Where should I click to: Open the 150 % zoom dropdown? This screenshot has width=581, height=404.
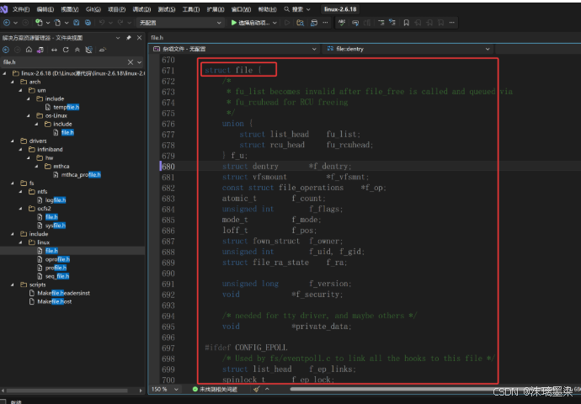click(165, 389)
